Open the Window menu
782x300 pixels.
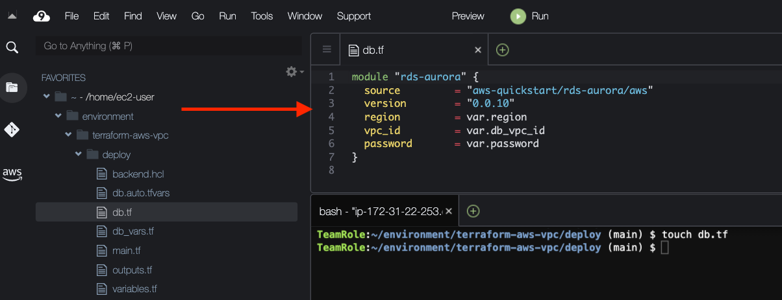pos(305,16)
